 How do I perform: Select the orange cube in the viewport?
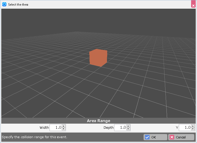click(98, 58)
